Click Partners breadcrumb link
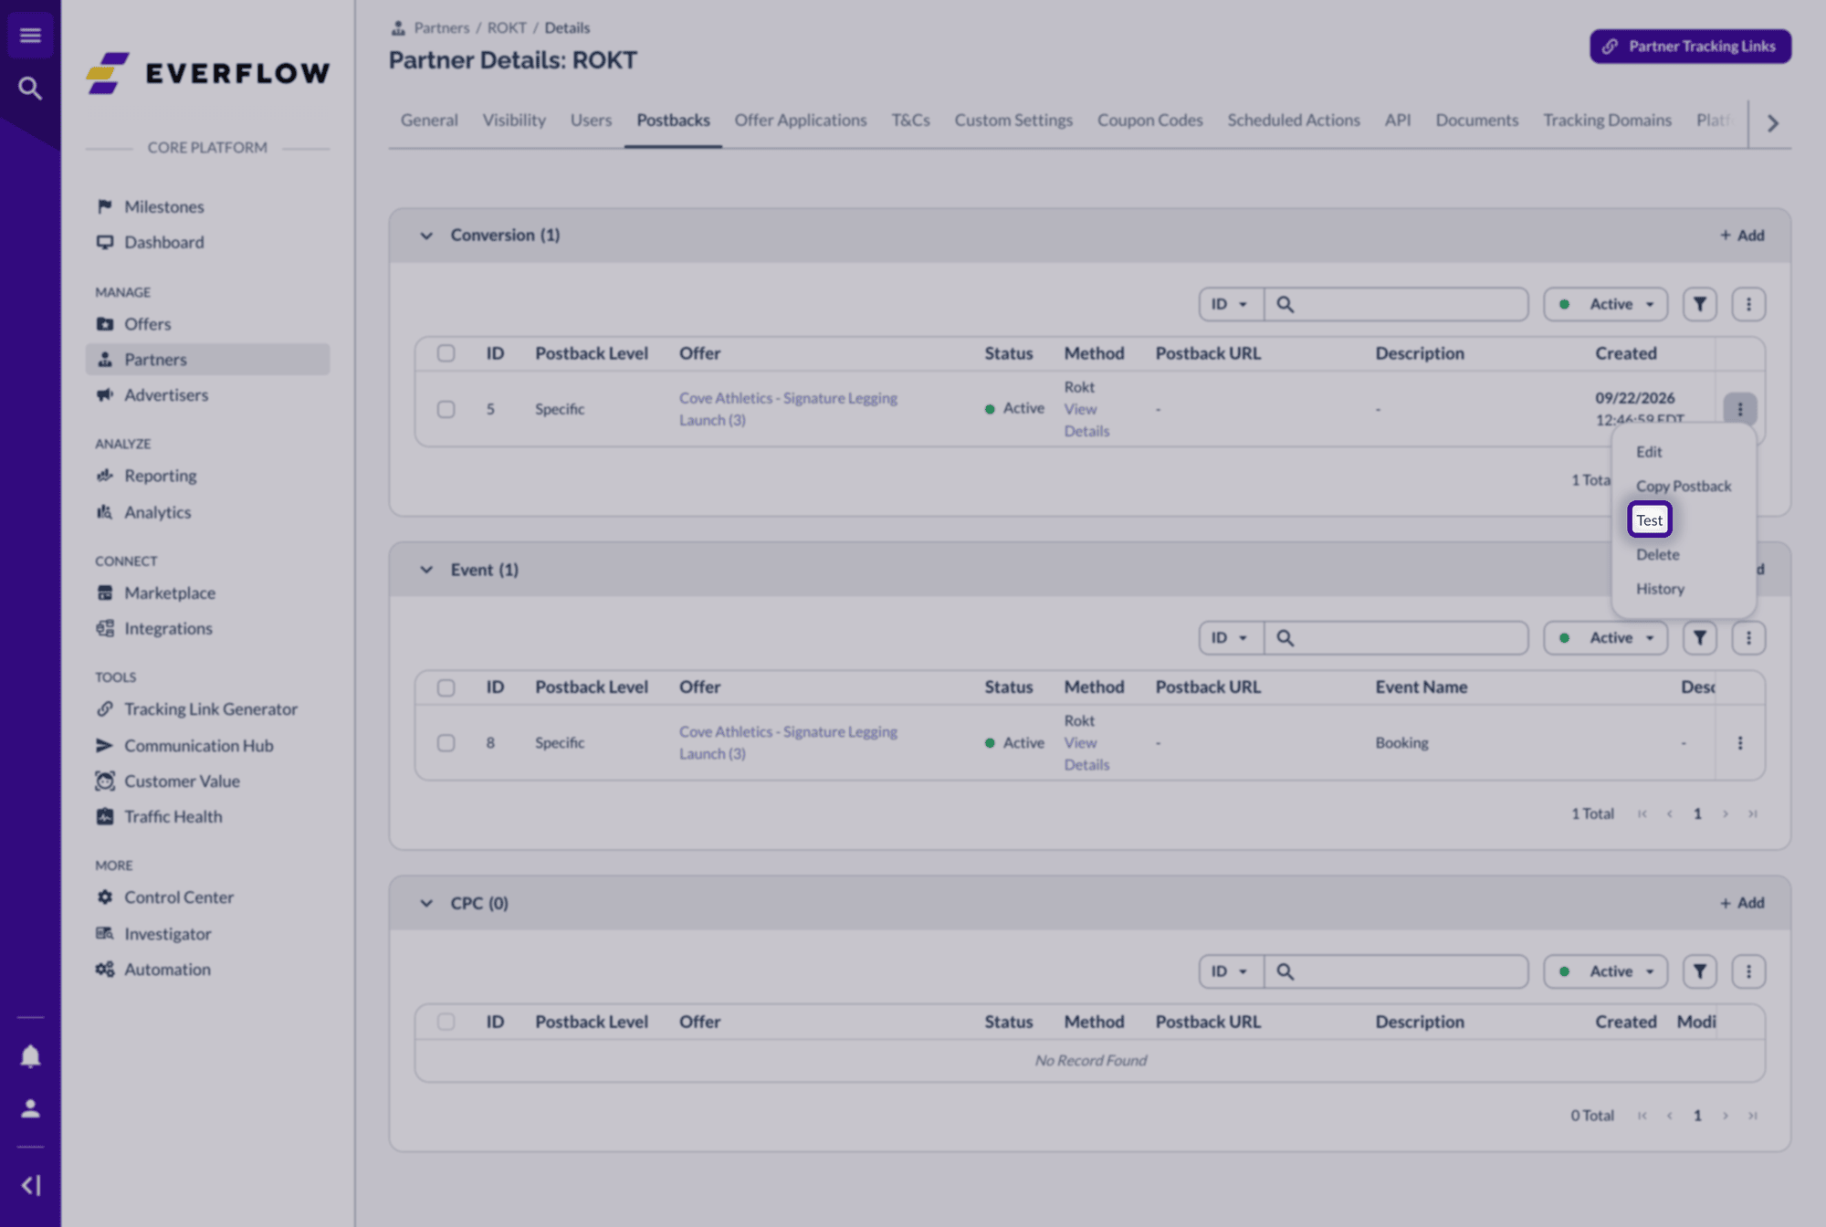Screen dimensions: 1826x1227 441,27
